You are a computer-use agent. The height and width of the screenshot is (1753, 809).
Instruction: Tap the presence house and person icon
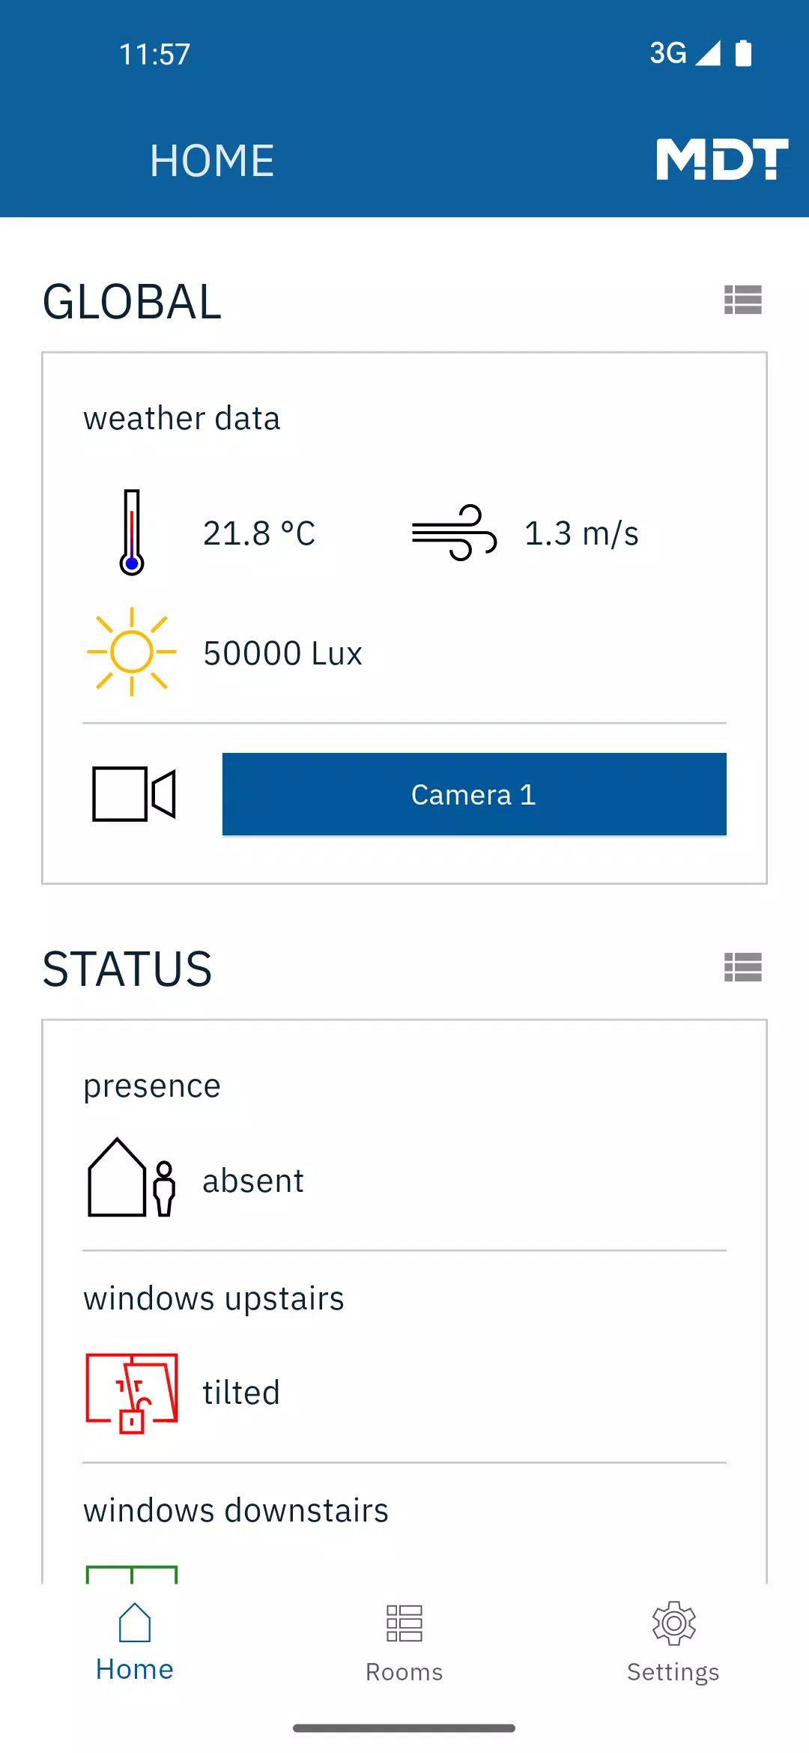pos(132,1178)
